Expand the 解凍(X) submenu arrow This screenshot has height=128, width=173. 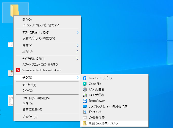(x=77, y=45)
